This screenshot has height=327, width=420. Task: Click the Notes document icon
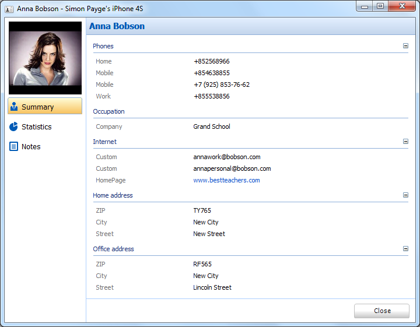(x=13, y=146)
